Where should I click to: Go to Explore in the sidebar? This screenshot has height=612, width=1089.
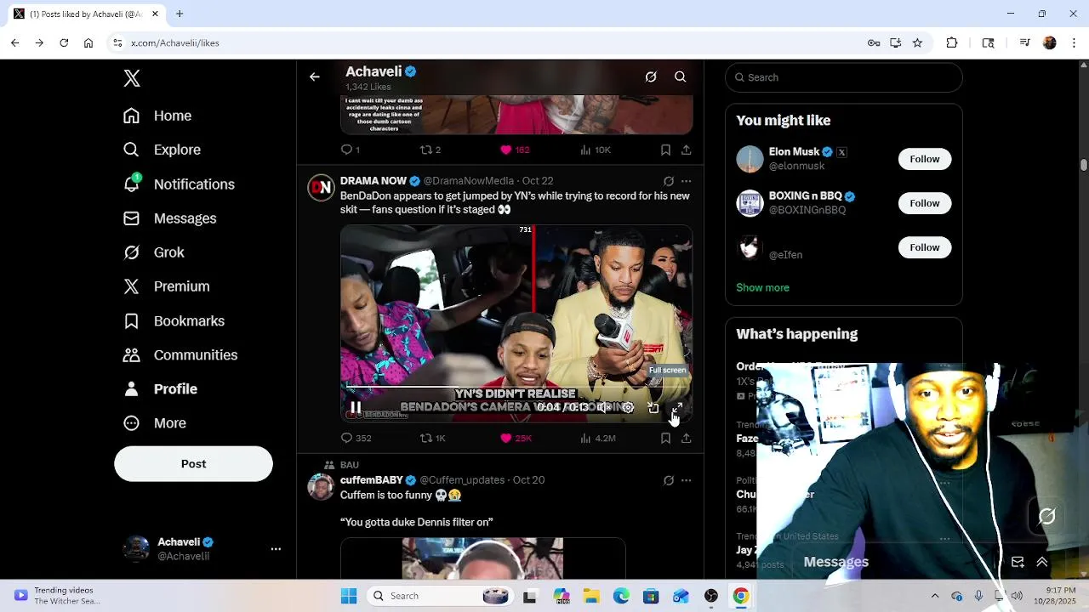162,150
